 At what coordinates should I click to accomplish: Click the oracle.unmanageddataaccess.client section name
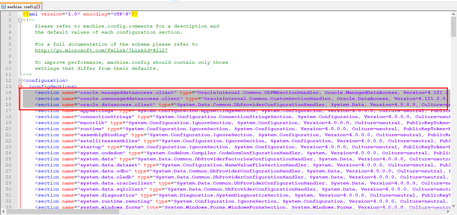coord(130,99)
